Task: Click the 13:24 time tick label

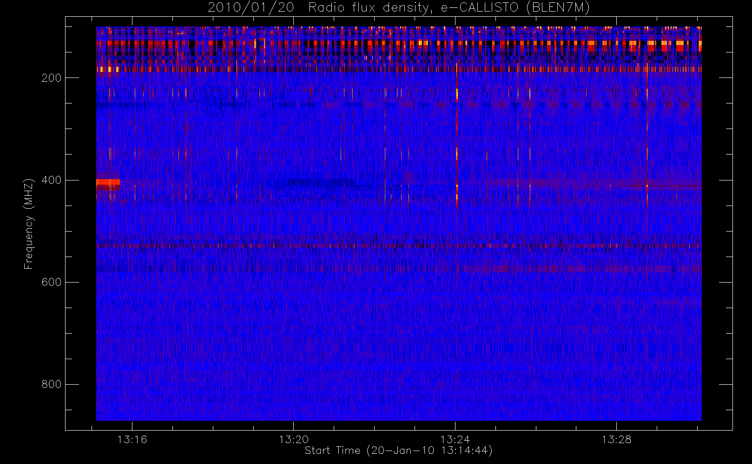Action: (455, 439)
